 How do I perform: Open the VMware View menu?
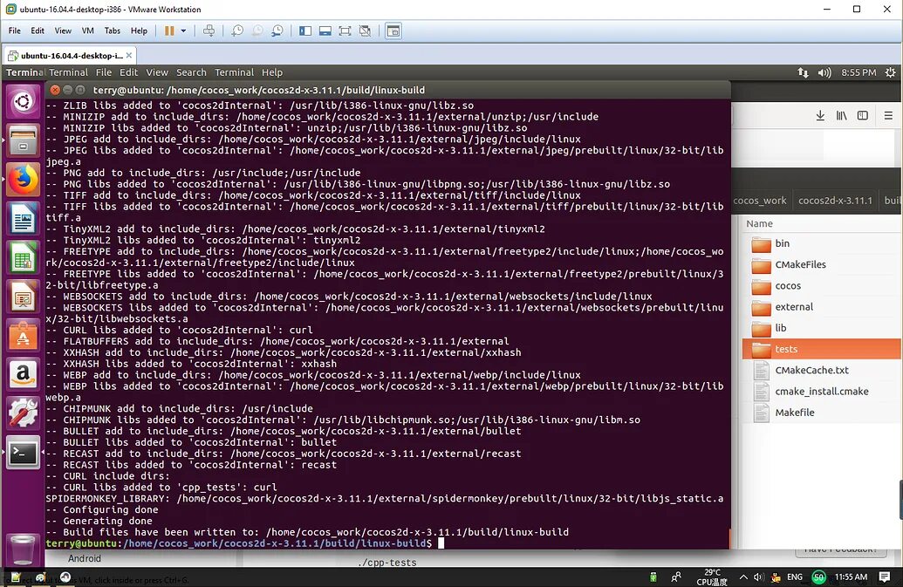click(63, 31)
